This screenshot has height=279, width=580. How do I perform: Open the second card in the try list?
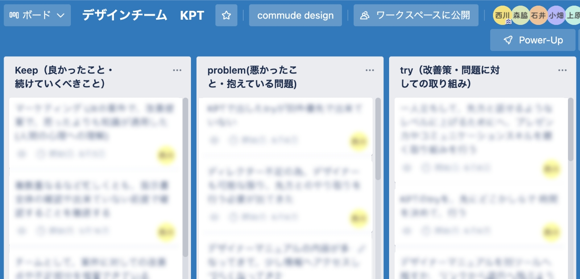pos(481,216)
